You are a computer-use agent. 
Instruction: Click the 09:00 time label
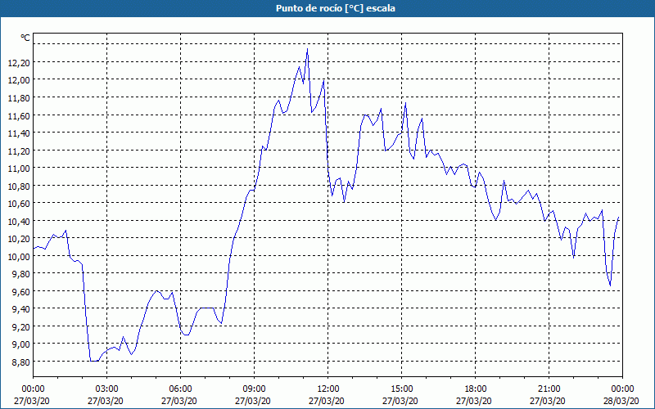[x=254, y=389]
